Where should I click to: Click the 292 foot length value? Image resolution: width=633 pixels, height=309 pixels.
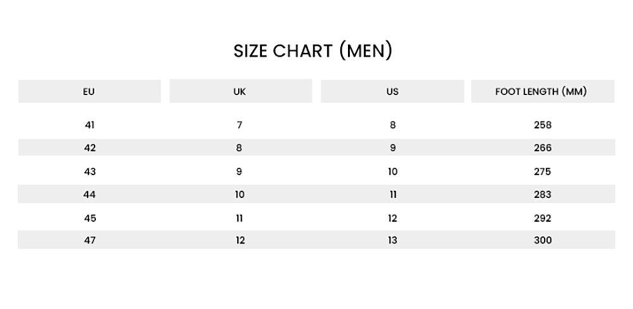click(x=542, y=218)
